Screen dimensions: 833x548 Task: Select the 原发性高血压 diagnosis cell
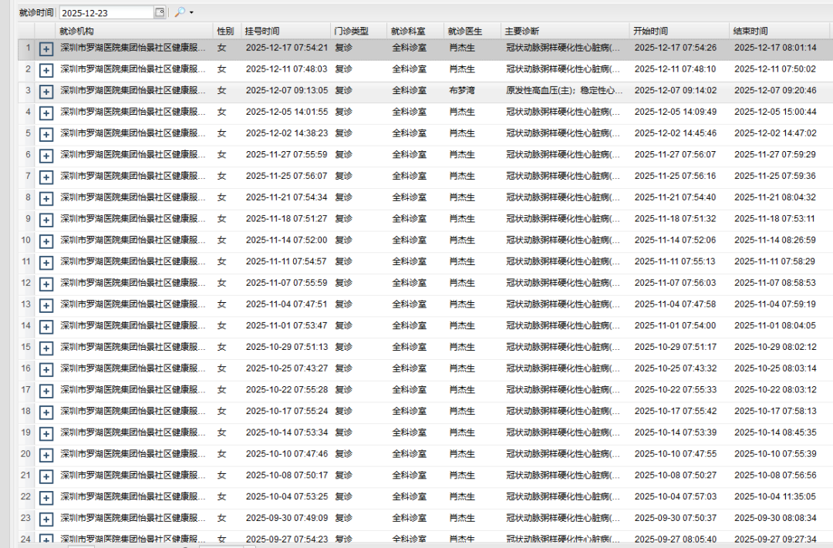(x=563, y=91)
